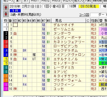107x97 pixels.
Task: Select horse name ブラボーウォーム
Action: coord(67,80)
